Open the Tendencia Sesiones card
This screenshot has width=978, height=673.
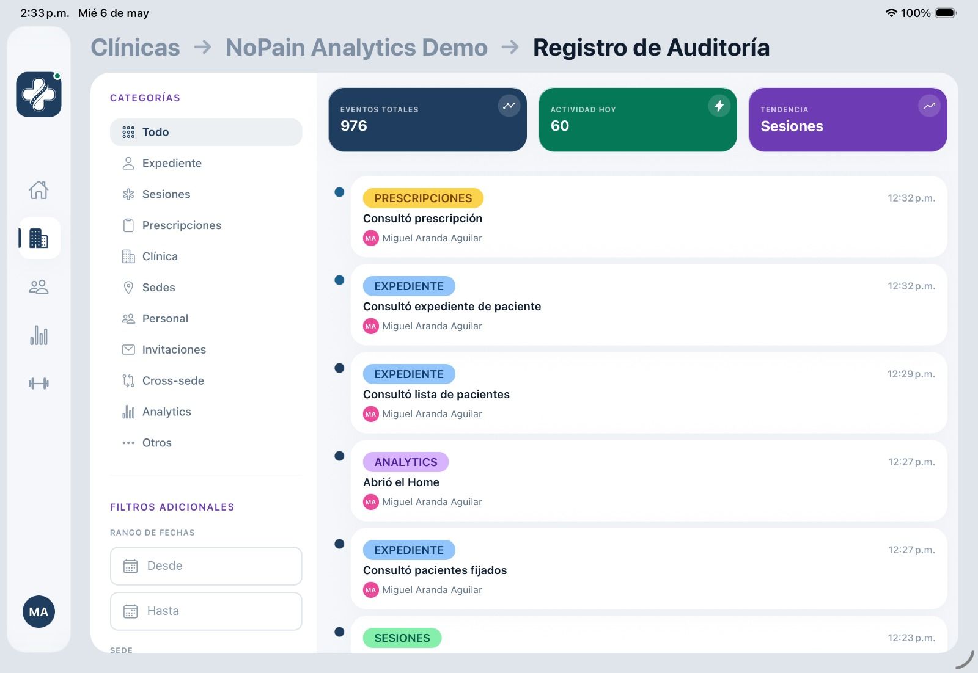pyautogui.click(x=848, y=120)
